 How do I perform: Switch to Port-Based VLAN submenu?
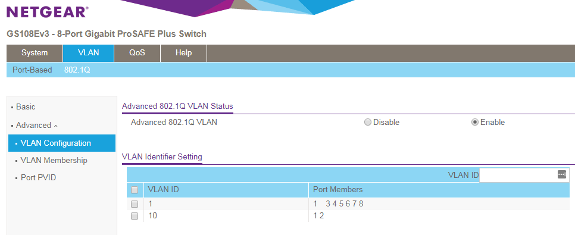(x=32, y=70)
